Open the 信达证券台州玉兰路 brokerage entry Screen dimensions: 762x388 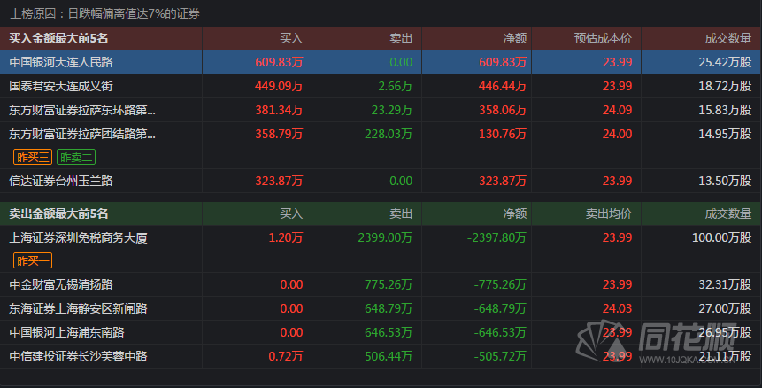[x=61, y=182]
